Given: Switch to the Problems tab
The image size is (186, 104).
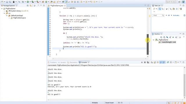Looking at the screenshot, I should [52, 62].
